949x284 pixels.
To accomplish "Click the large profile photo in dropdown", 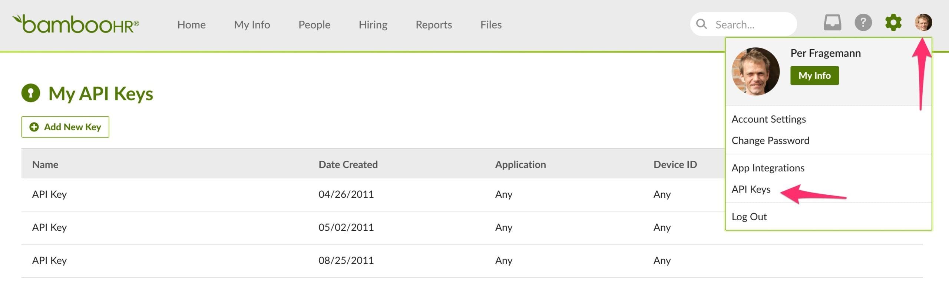I will [x=755, y=71].
